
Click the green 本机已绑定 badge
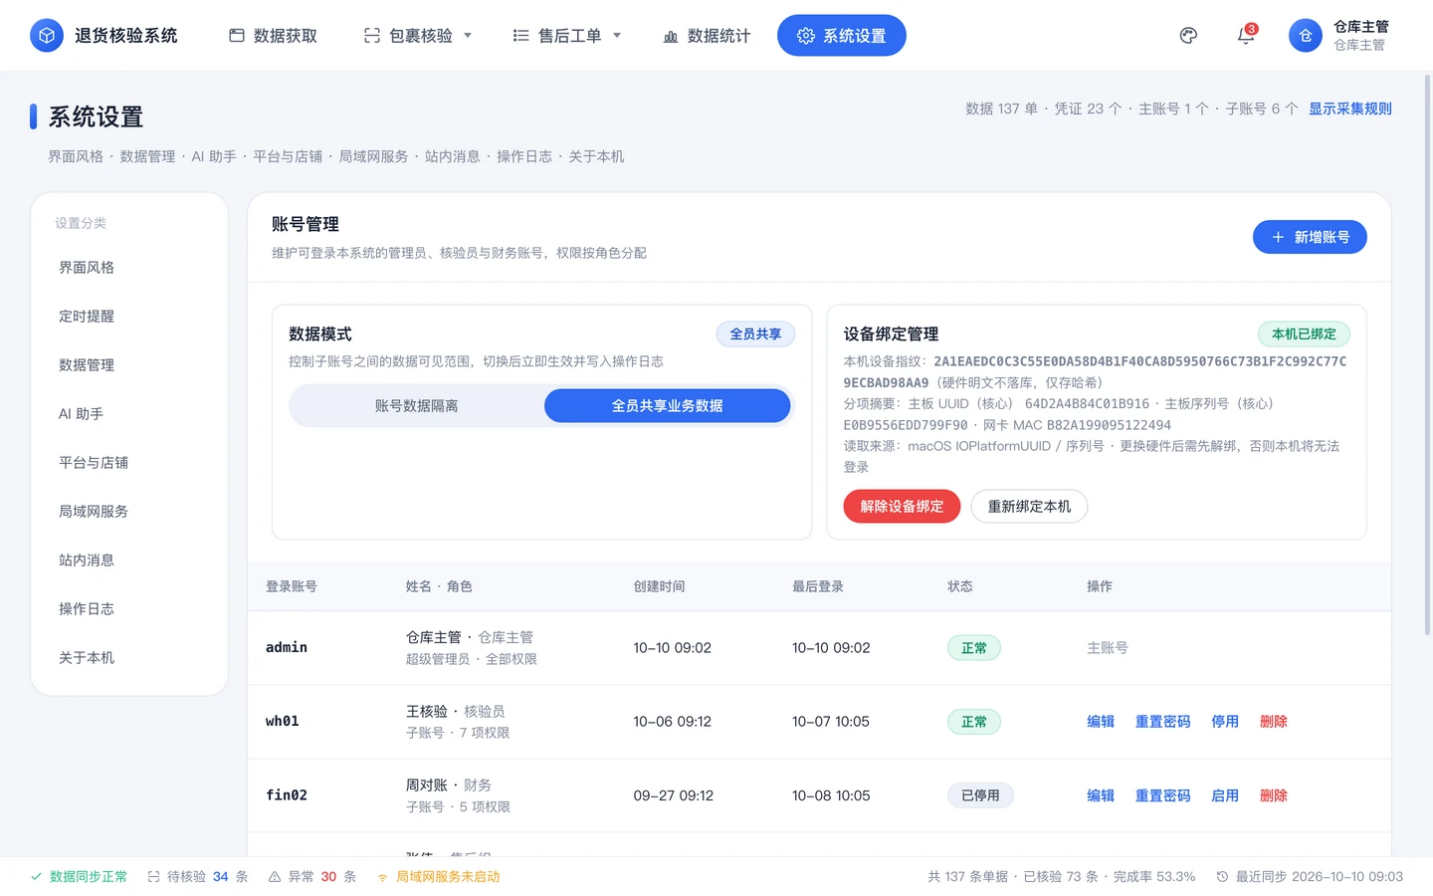pos(1304,335)
